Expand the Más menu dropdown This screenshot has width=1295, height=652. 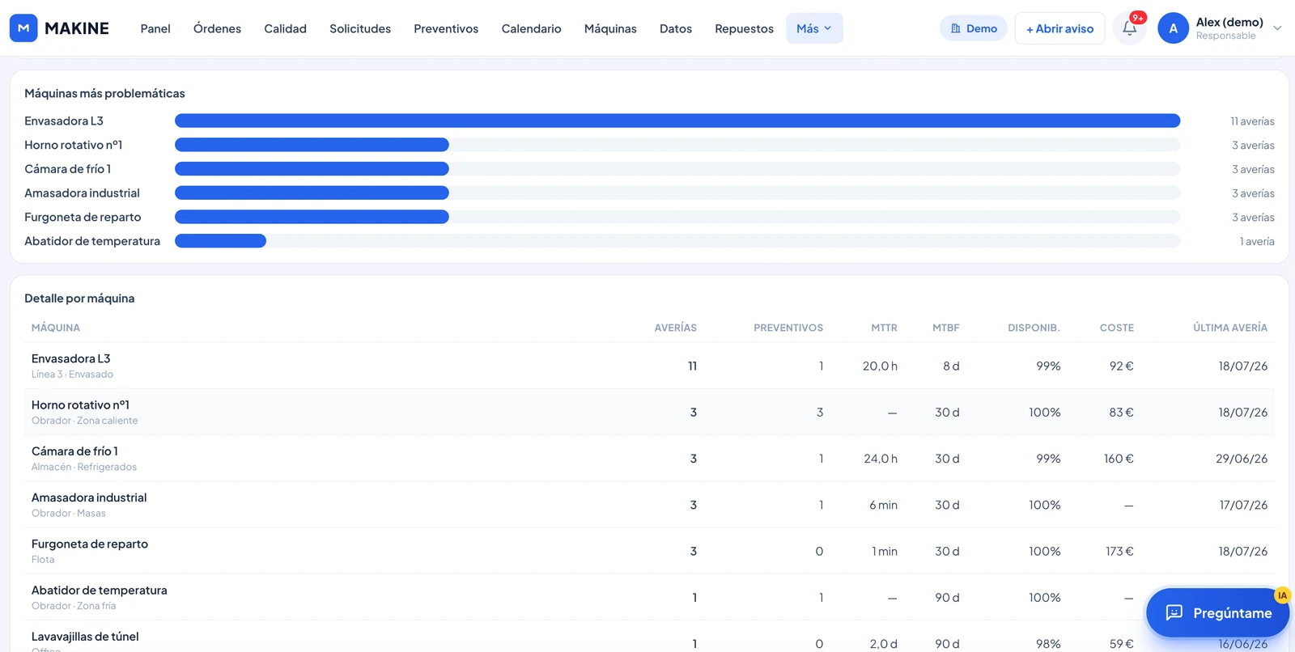814,28
